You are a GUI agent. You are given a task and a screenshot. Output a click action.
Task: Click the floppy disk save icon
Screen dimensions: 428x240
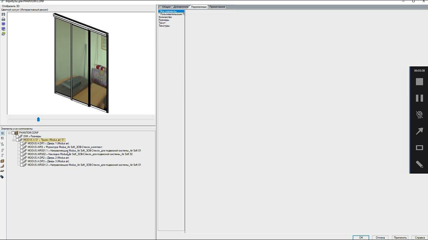[3, 14]
